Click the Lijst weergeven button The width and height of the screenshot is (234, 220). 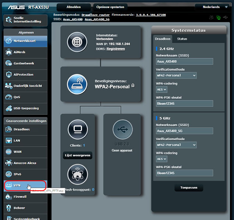point(78,155)
